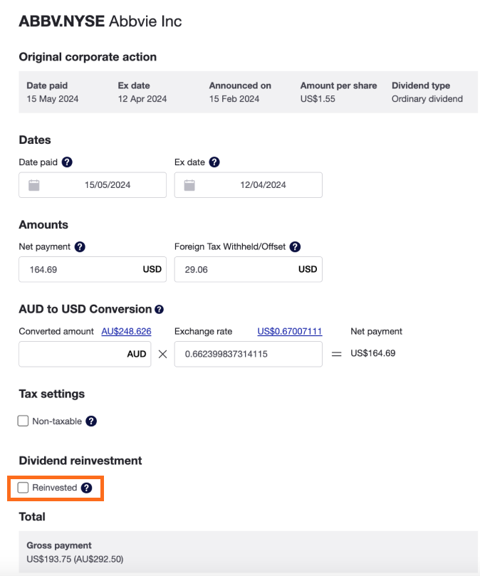Click the US$0.67007111 exchange rate link
Viewport: 480px width, 576px height.
[289, 332]
